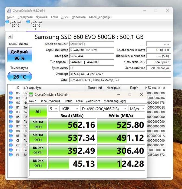Open Тема menu in CrystalDiskMark
This screenshot has width=182, height=189.
(79, 101)
